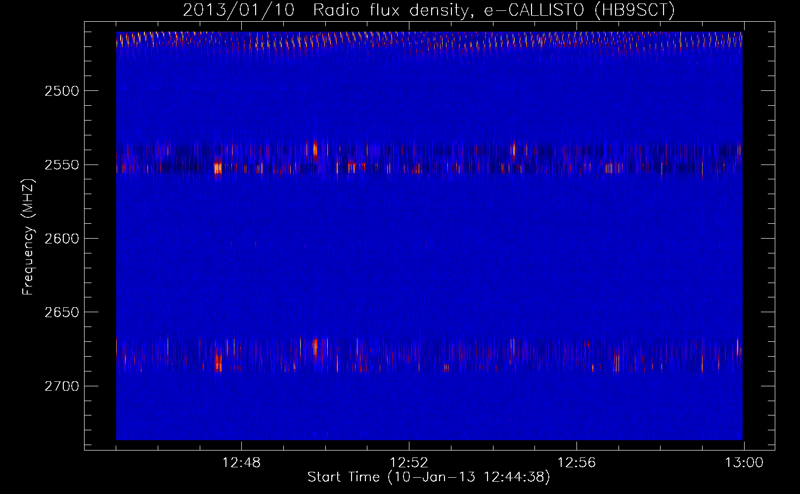Click the 2700 frequency tick label

61,386
